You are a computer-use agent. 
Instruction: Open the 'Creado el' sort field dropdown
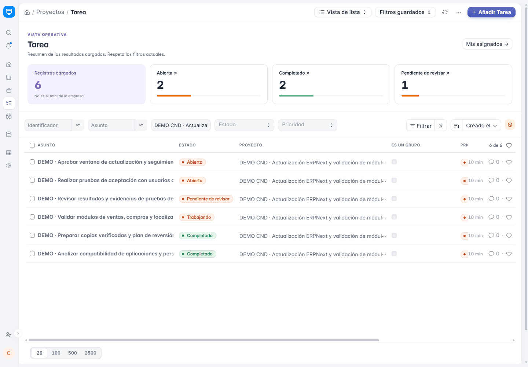coord(482,126)
